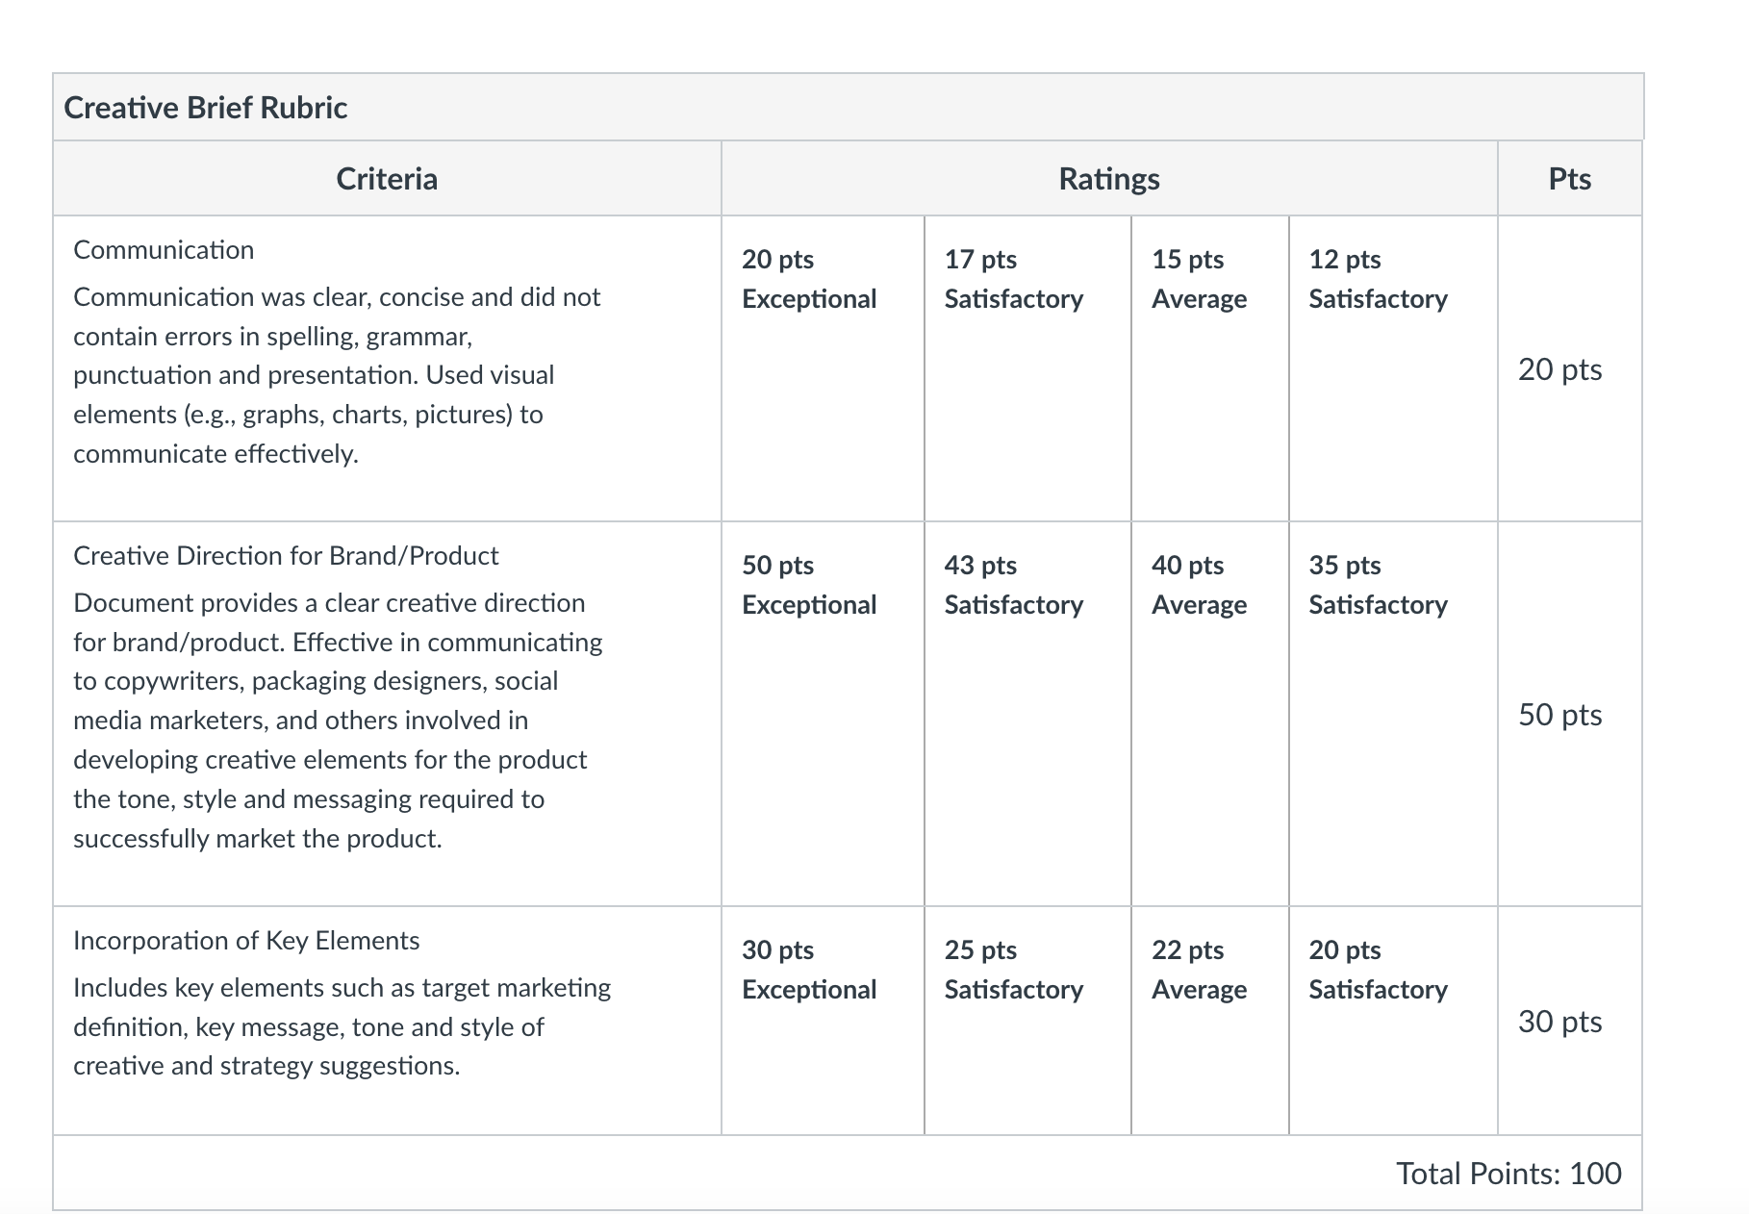Choose the 43 pts Satisfactory rating cell

[x=1027, y=714]
